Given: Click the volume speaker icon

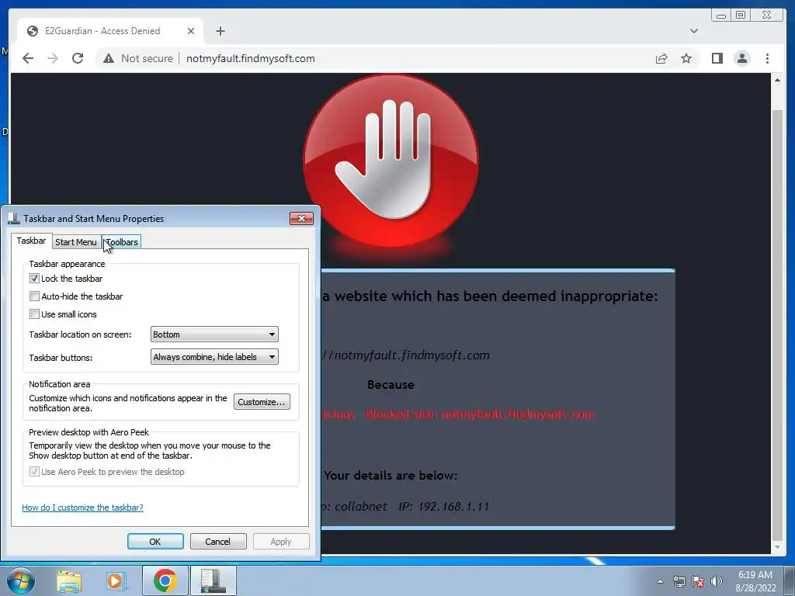Looking at the screenshot, I should [716, 581].
